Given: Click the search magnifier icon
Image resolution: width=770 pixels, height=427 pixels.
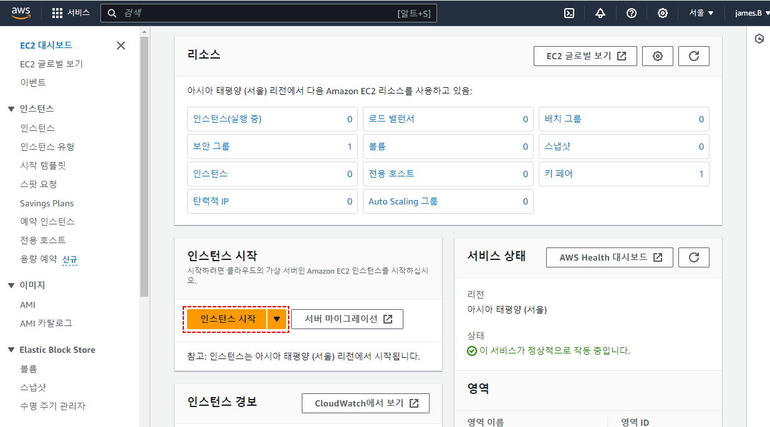Looking at the screenshot, I should point(112,13).
